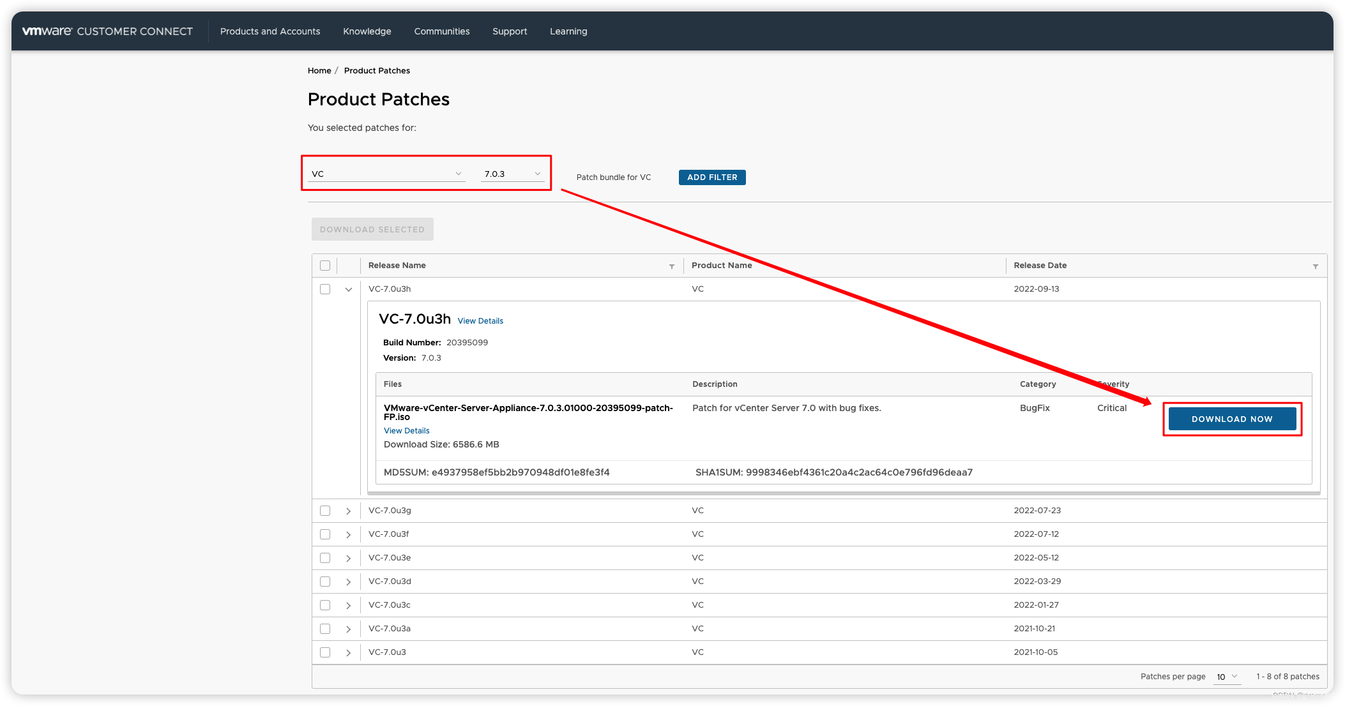Click the View Details link for VC-7.0u3h

(x=480, y=320)
